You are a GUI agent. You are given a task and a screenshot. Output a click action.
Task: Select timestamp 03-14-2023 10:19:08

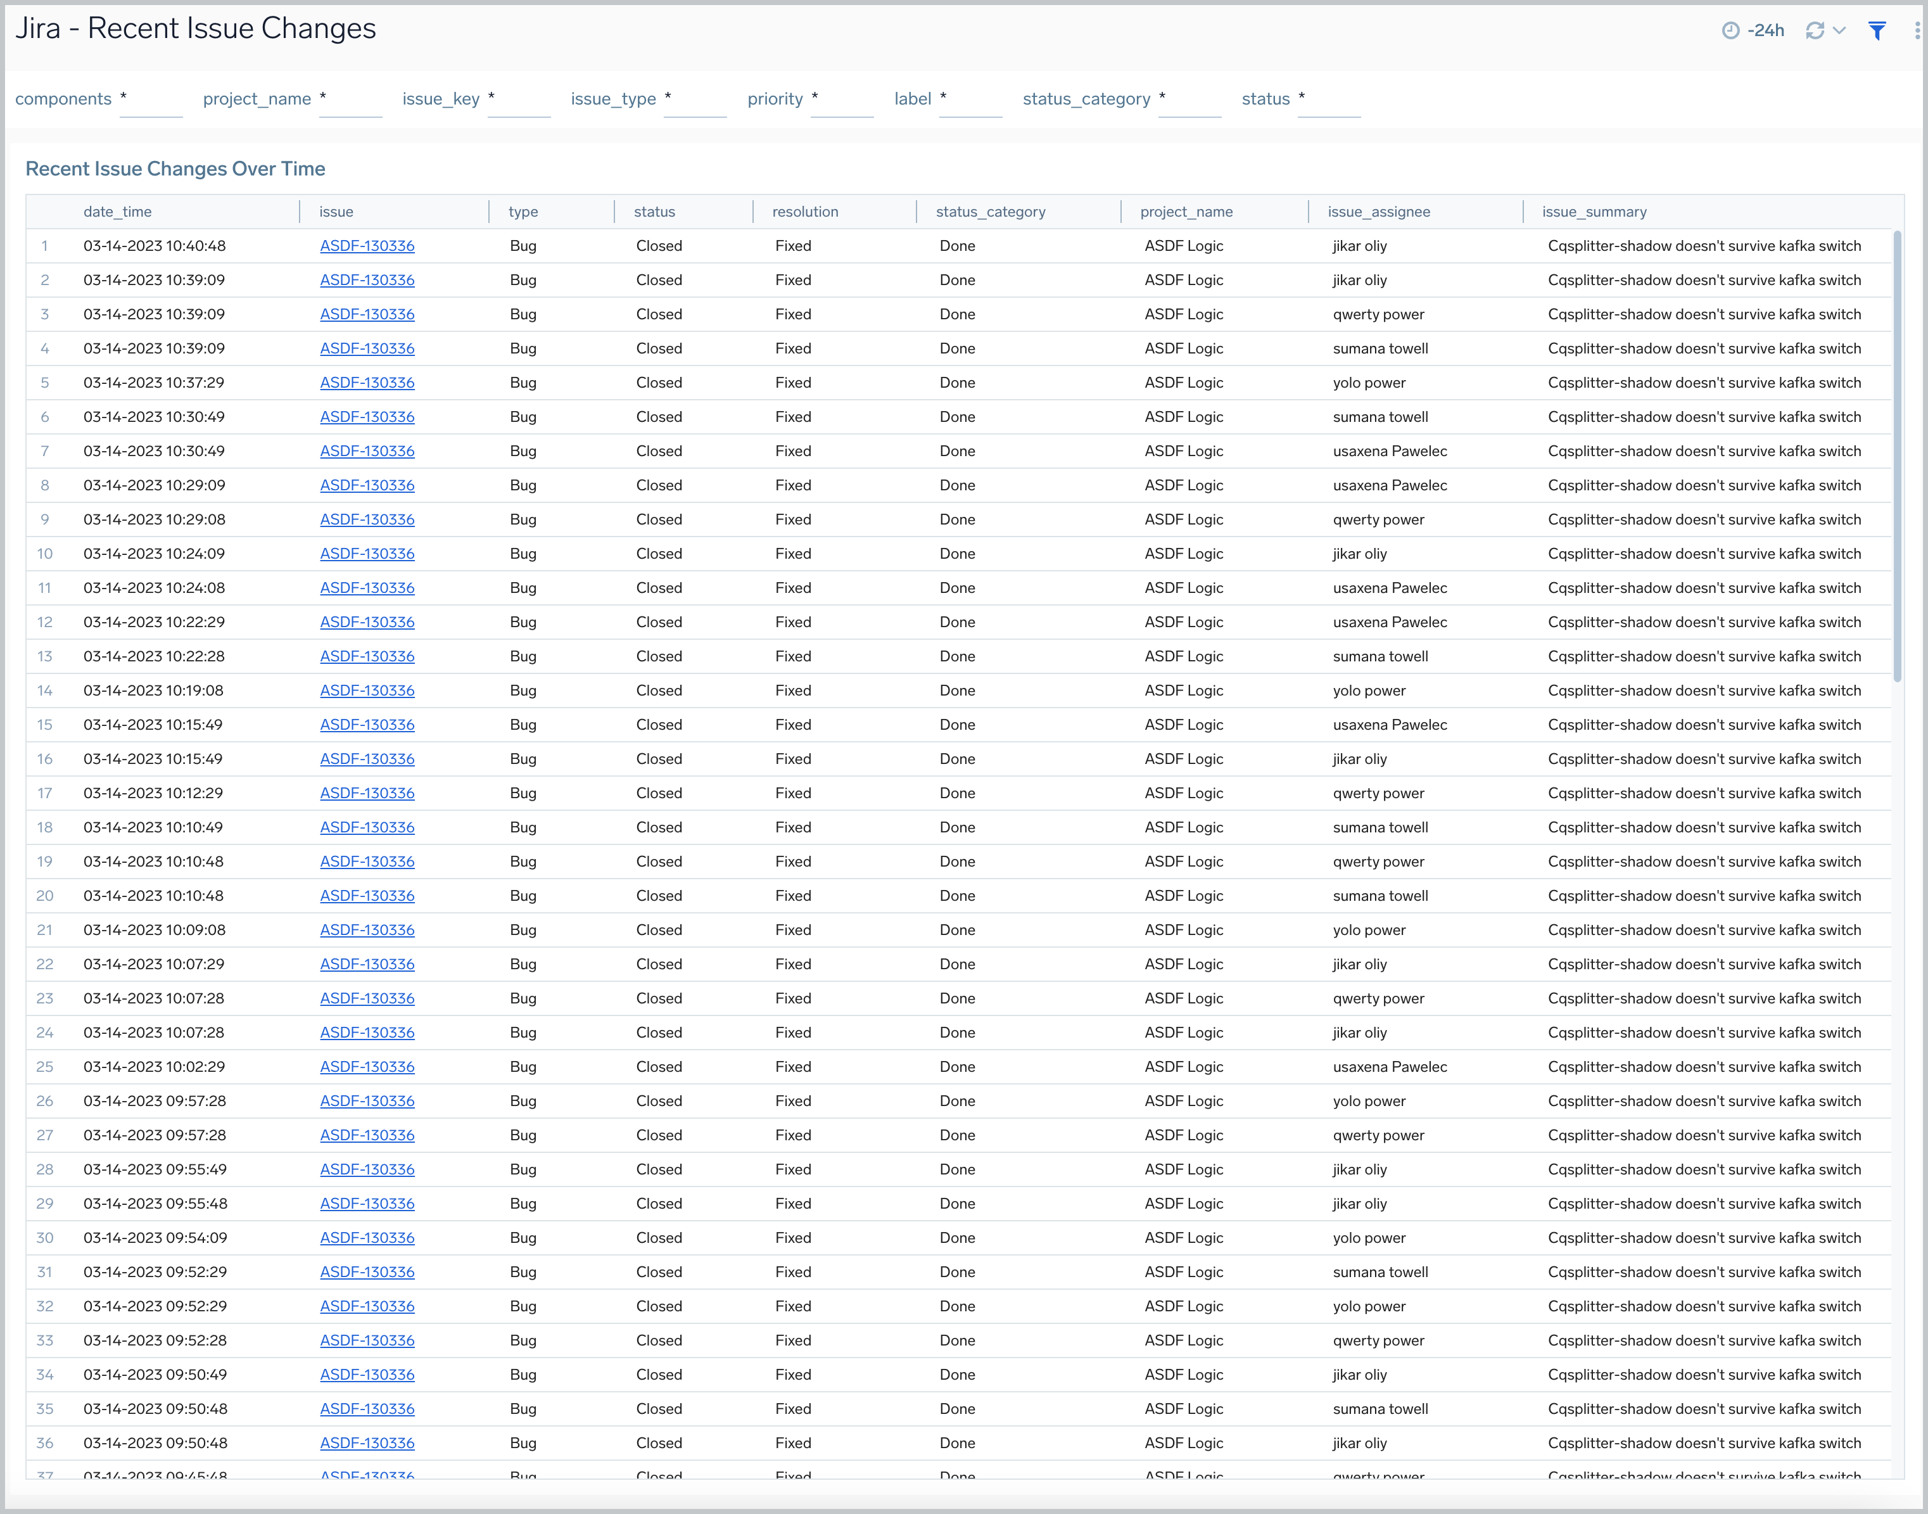[153, 690]
